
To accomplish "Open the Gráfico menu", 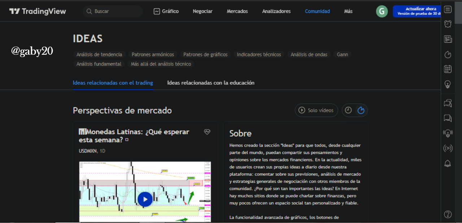I will (166, 11).
